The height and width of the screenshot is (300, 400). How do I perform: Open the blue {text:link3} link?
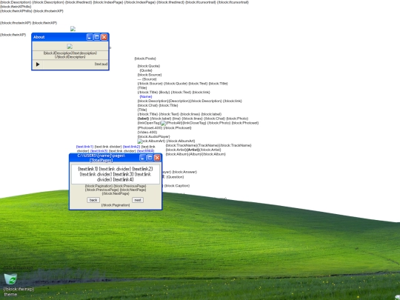coord(99,151)
